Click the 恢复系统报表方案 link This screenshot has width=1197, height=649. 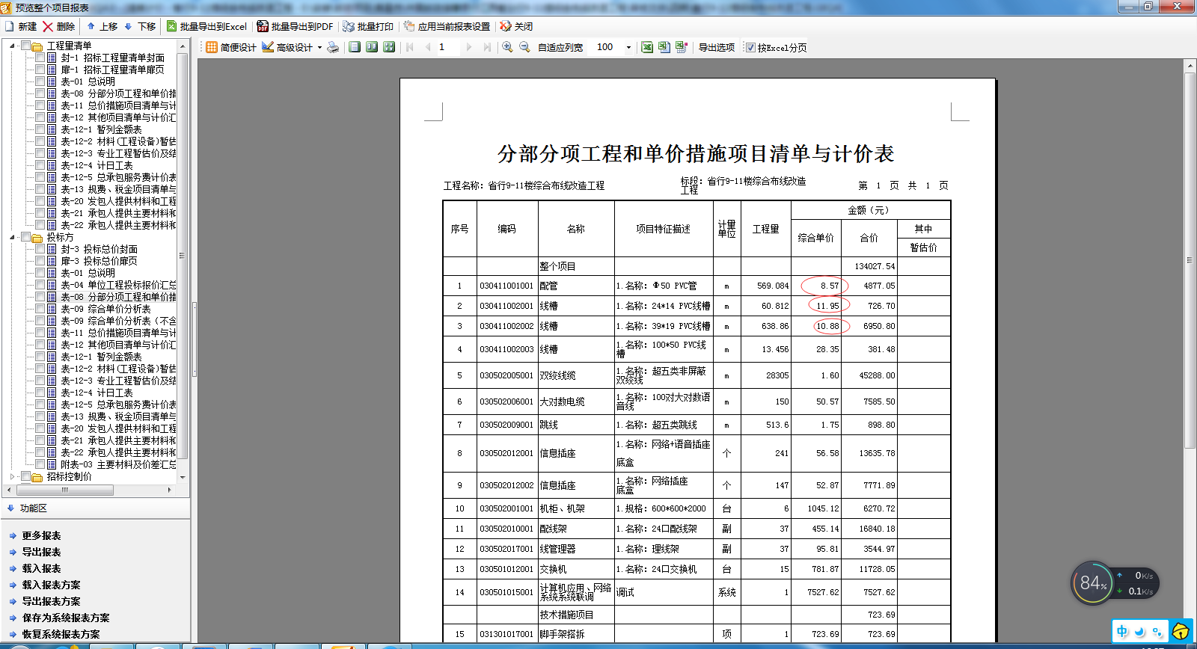pyautogui.click(x=61, y=634)
